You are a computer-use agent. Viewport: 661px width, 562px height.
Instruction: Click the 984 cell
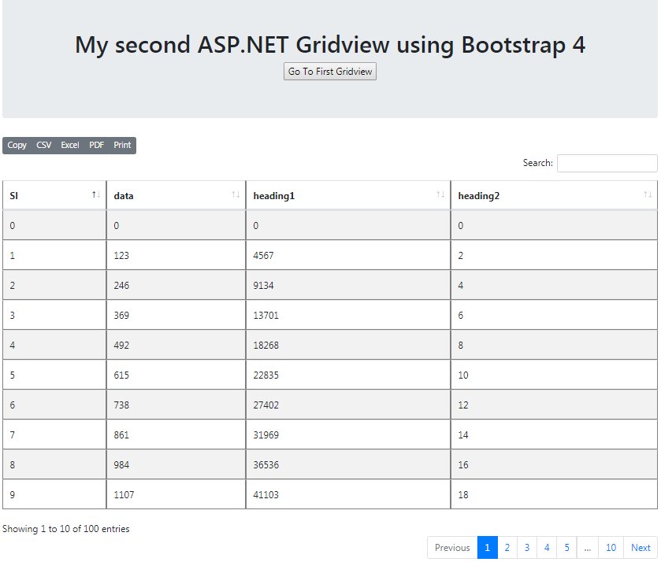point(176,464)
